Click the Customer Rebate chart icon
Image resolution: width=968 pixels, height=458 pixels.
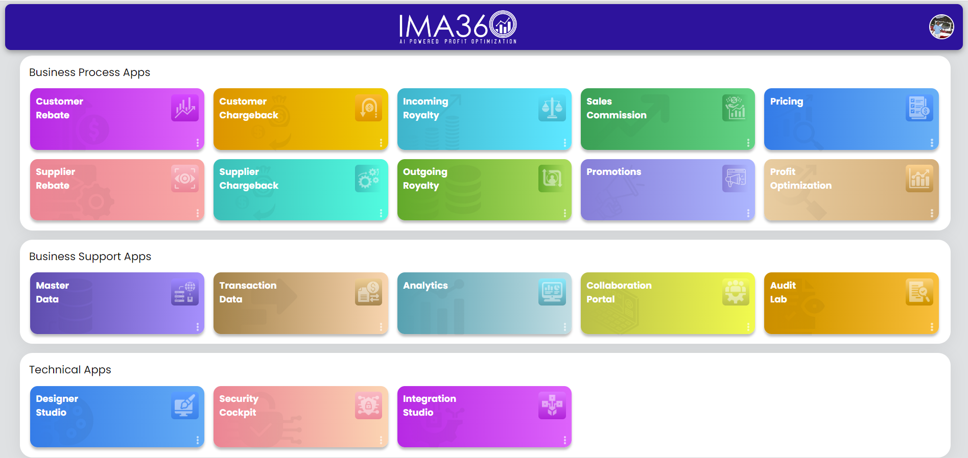(x=184, y=108)
